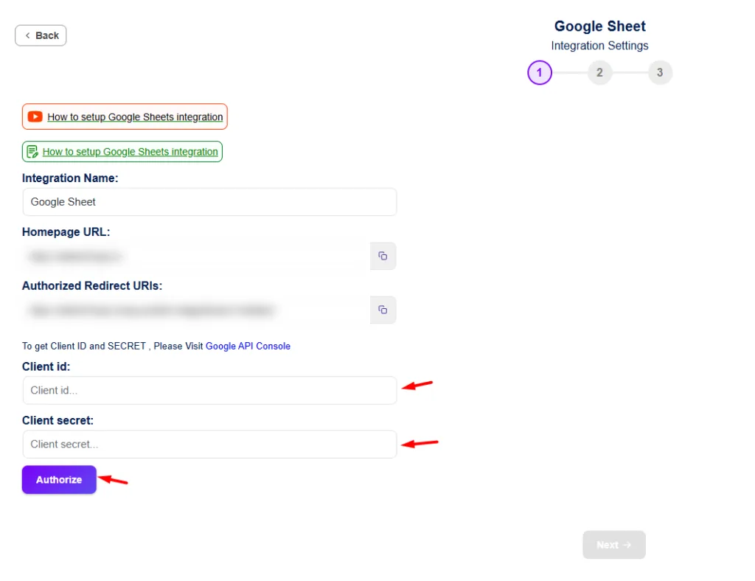Go back using the Back button
This screenshot has width=755, height=581.
point(41,35)
